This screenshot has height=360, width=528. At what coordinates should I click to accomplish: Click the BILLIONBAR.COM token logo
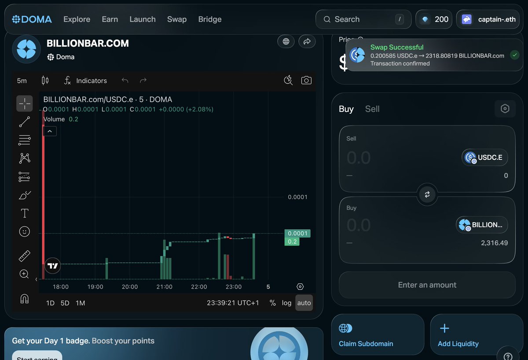click(26, 49)
